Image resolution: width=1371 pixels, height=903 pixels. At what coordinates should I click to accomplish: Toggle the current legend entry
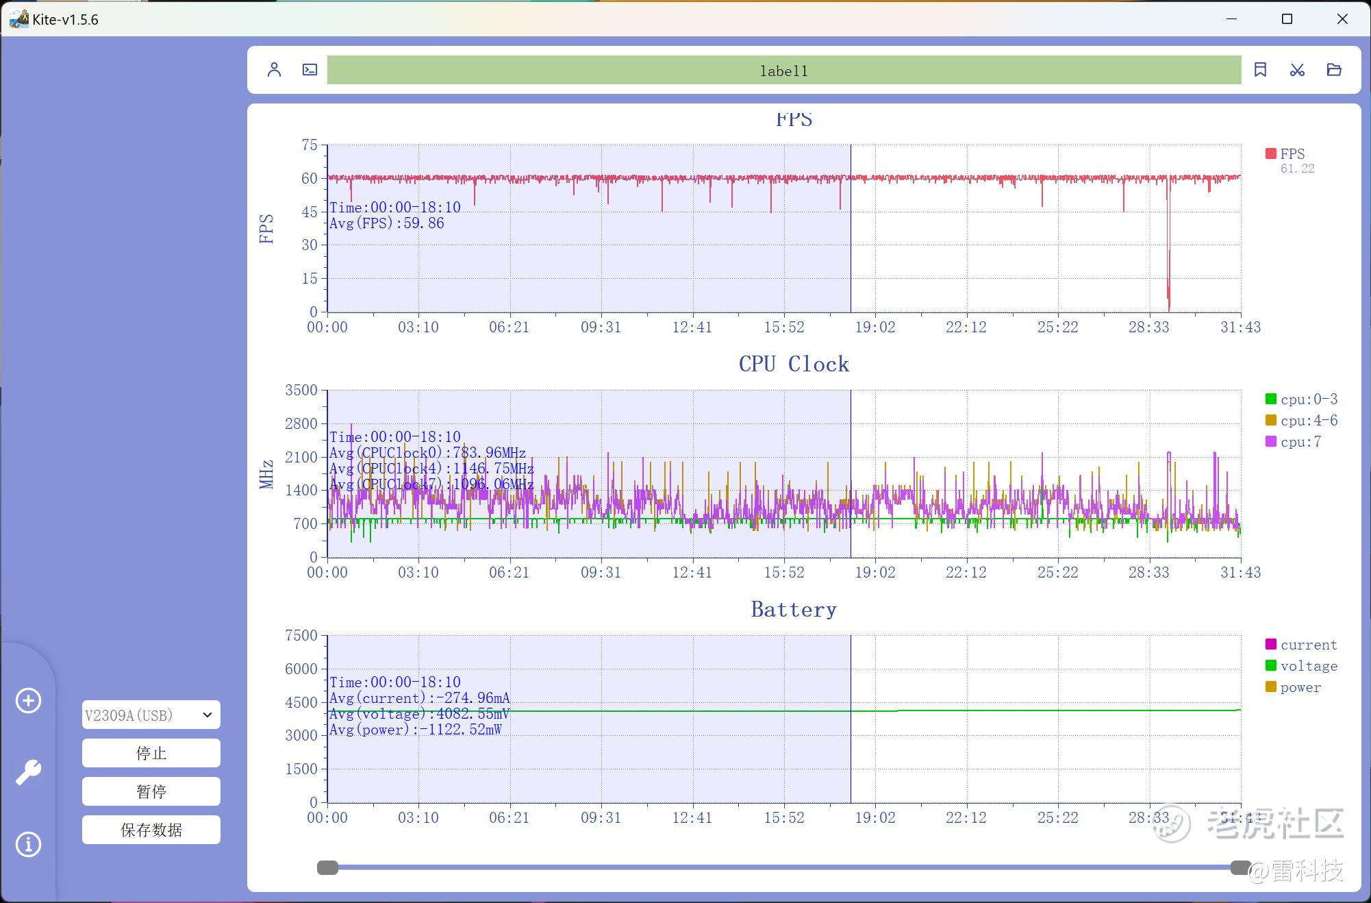(x=1301, y=645)
